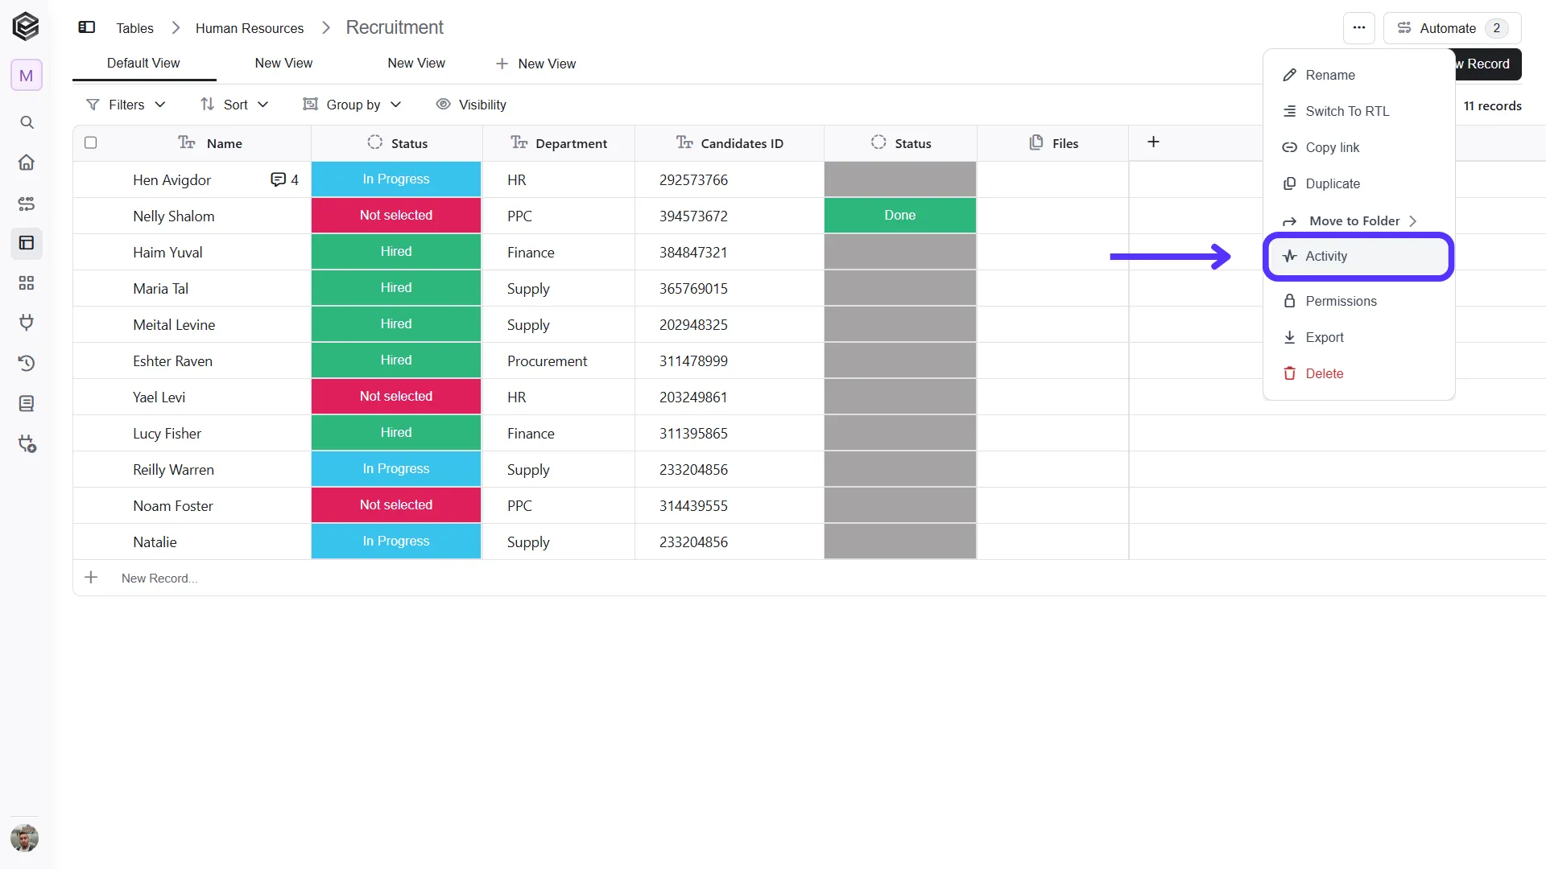Open Permissions from the menu
This screenshot has height=869, width=1546.
click(x=1358, y=301)
